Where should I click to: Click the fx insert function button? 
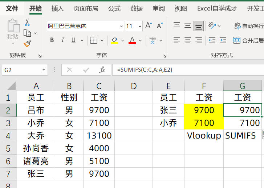102,70
